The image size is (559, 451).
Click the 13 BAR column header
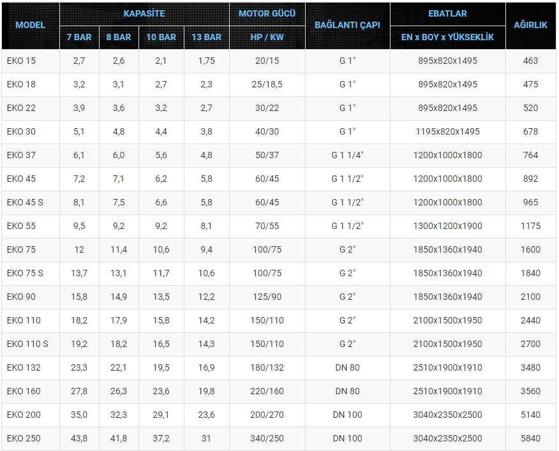(x=206, y=38)
